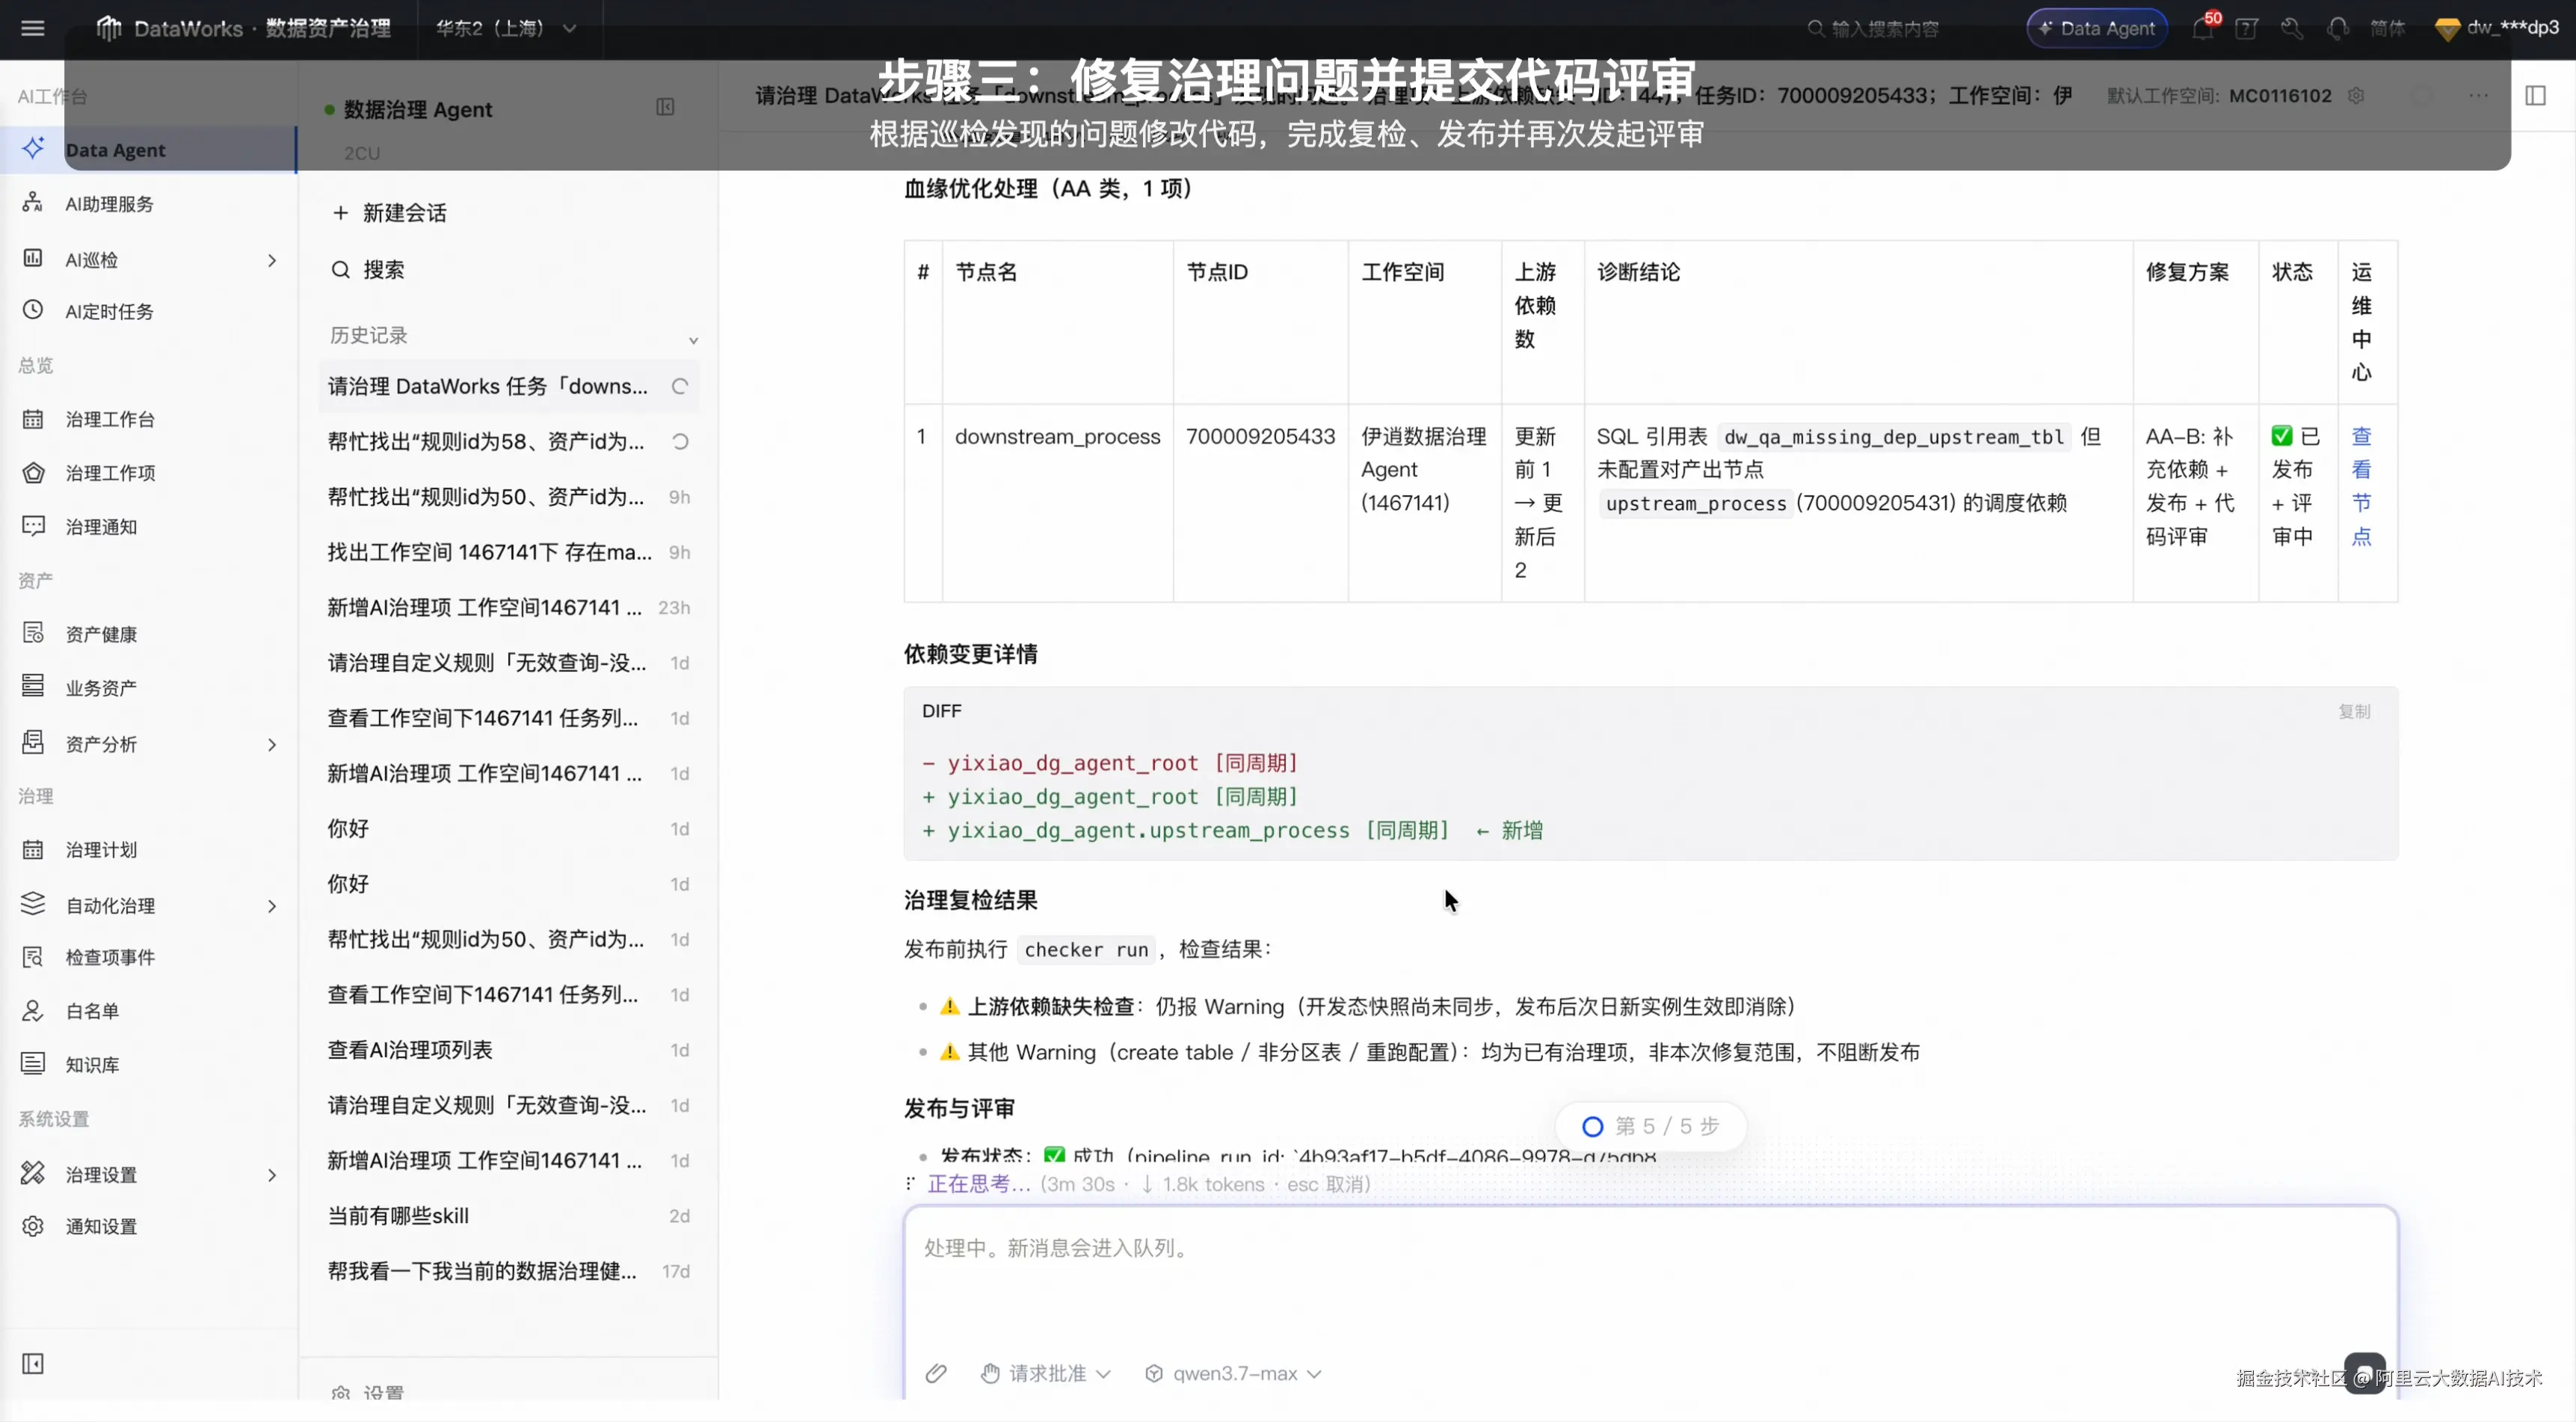Expand the 治理设置 submenu chevron

tap(271, 1175)
